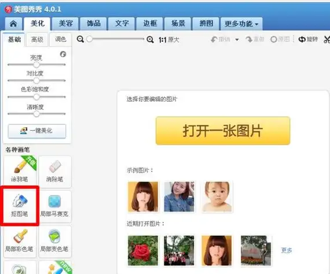Click the reset adjustments icon

63,54
